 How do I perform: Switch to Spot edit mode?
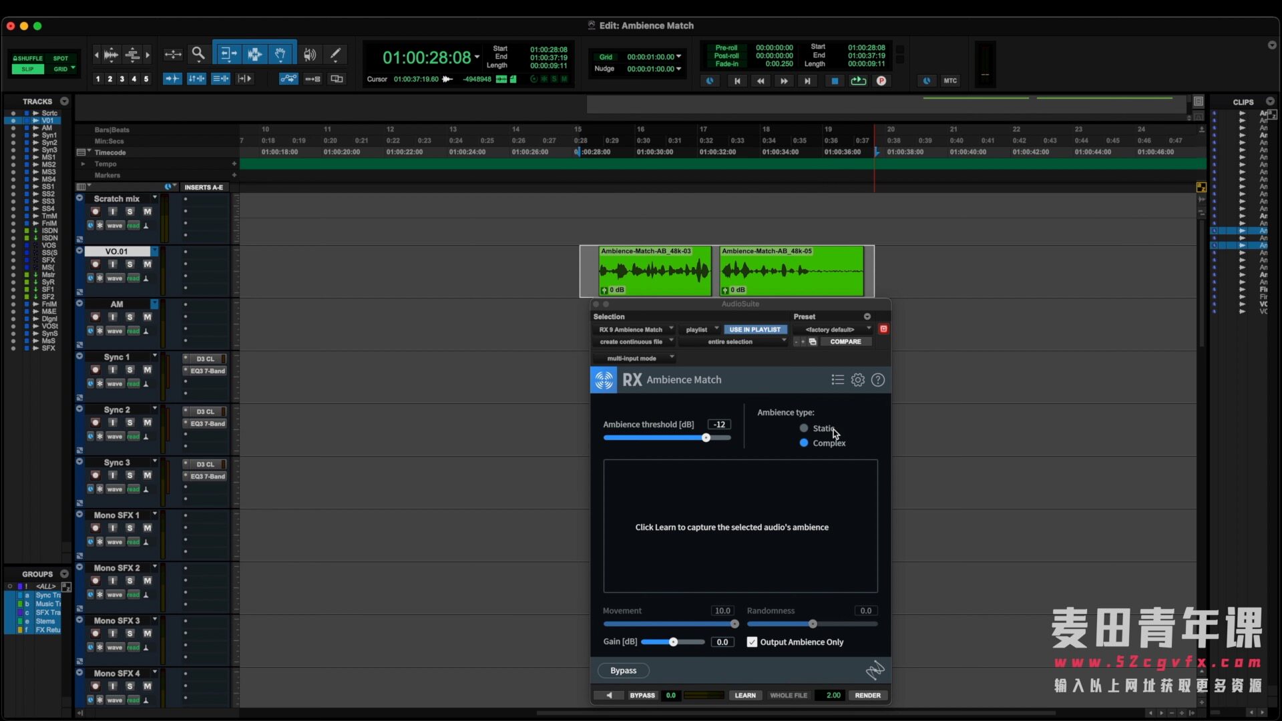pyautogui.click(x=61, y=59)
